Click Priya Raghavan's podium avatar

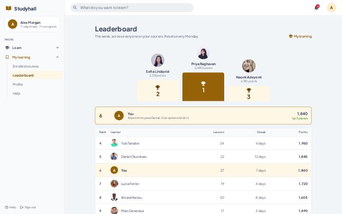(x=203, y=53)
